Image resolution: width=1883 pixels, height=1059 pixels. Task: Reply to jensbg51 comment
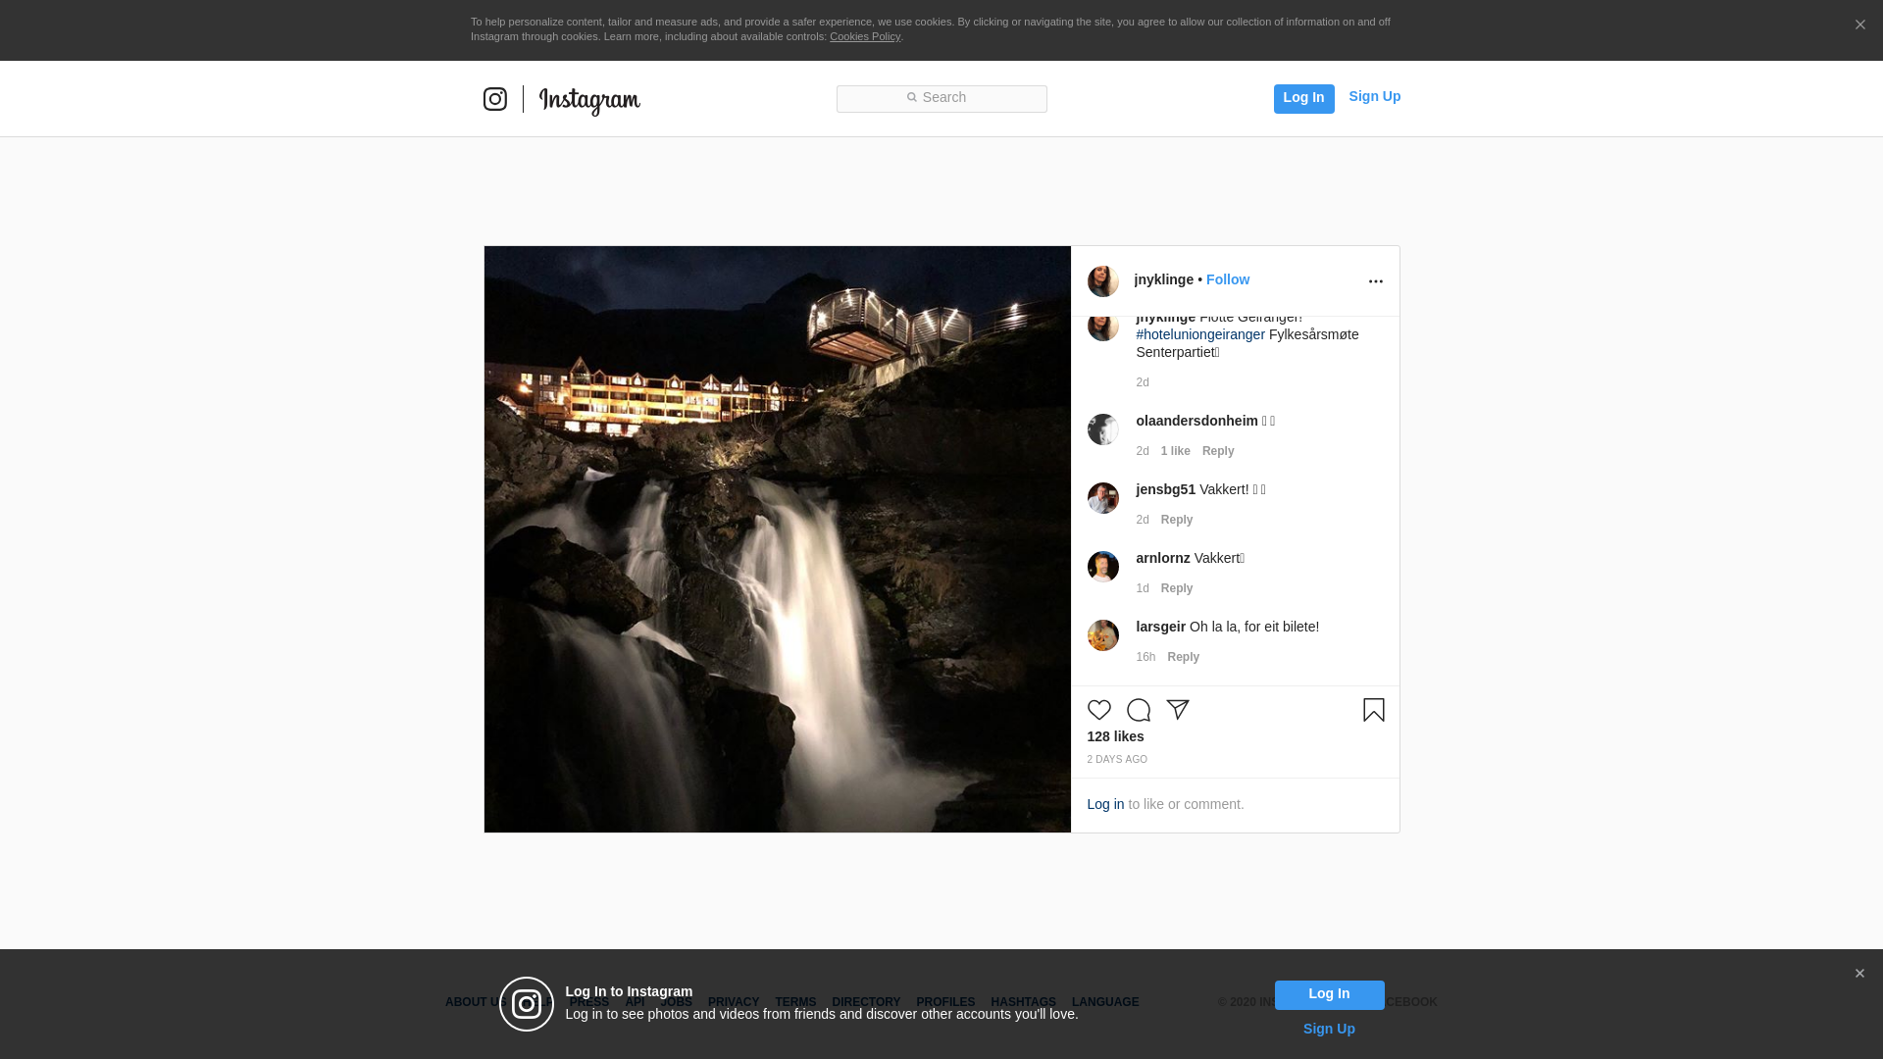point(1176,520)
